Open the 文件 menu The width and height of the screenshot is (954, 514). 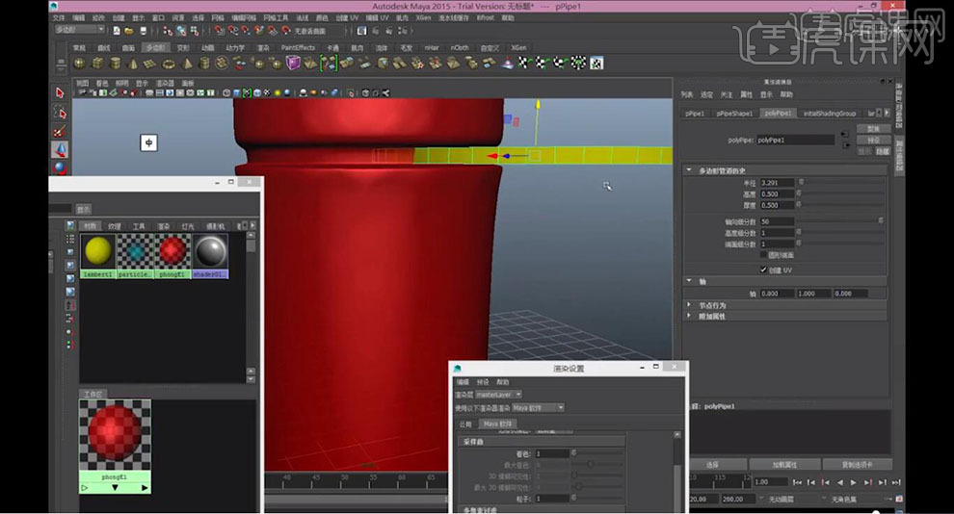pyautogui.click(x=59, y=17)
